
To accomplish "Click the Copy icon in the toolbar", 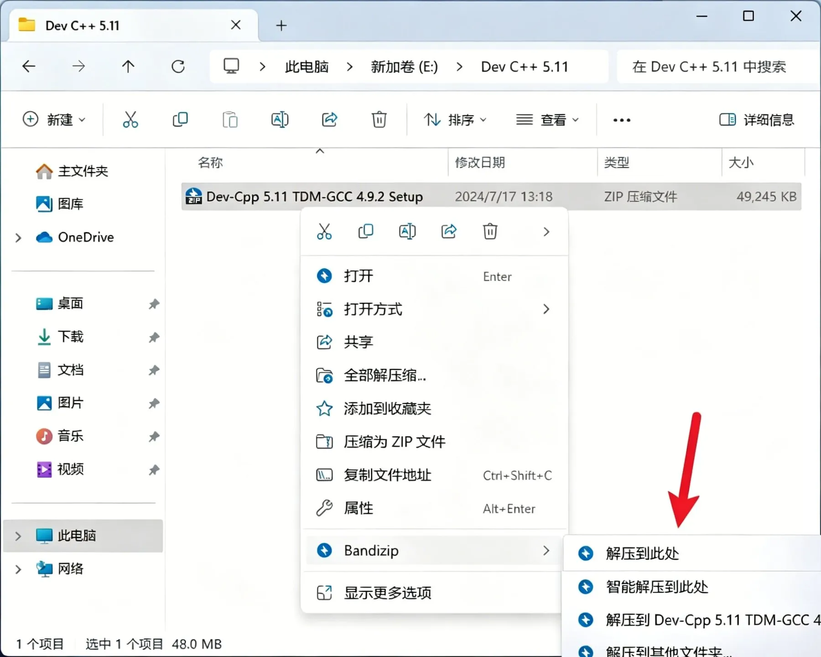I will point(180,120).
